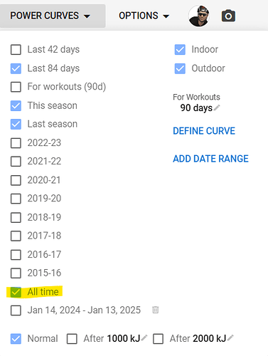
Task: Enable the After 1000 kJ checkbox
Action: click(72, 339)
